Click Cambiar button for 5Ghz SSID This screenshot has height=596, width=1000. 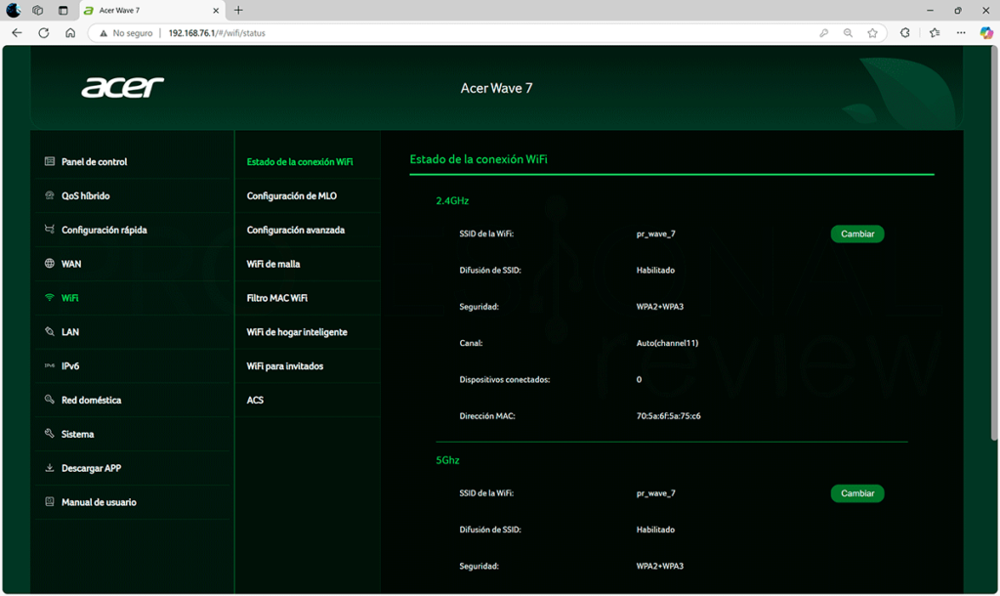click(857, 493)
